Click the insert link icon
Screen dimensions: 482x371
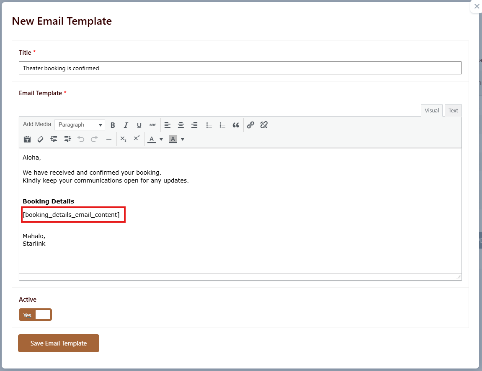coord(250,125)
